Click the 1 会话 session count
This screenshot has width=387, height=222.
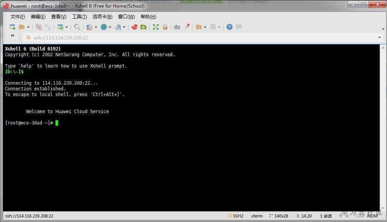pos(326,216)
